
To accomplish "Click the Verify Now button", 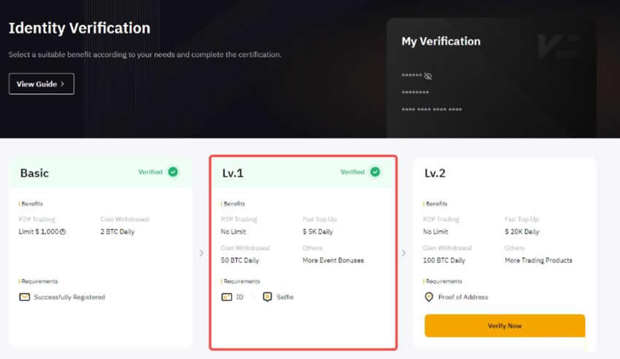I will [504, 325].
